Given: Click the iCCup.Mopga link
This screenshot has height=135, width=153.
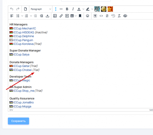Looking at the screenshot, I should (22, 107).
